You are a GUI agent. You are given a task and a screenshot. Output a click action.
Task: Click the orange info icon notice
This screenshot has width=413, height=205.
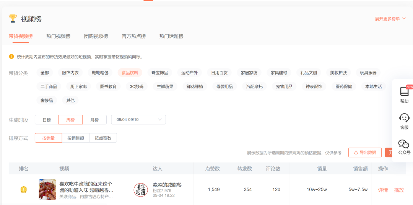point(11,57)
